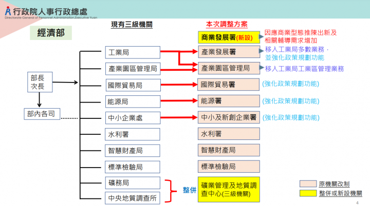Click the 行政院人事行政總處 logo icon
The height and width of the screenshot is (206, 370).
pyautogui.click(x=8, y=11)
